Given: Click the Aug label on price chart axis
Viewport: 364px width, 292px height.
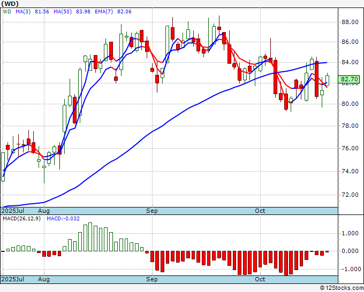Looking at the screenshot, I should tap(44, 211).
